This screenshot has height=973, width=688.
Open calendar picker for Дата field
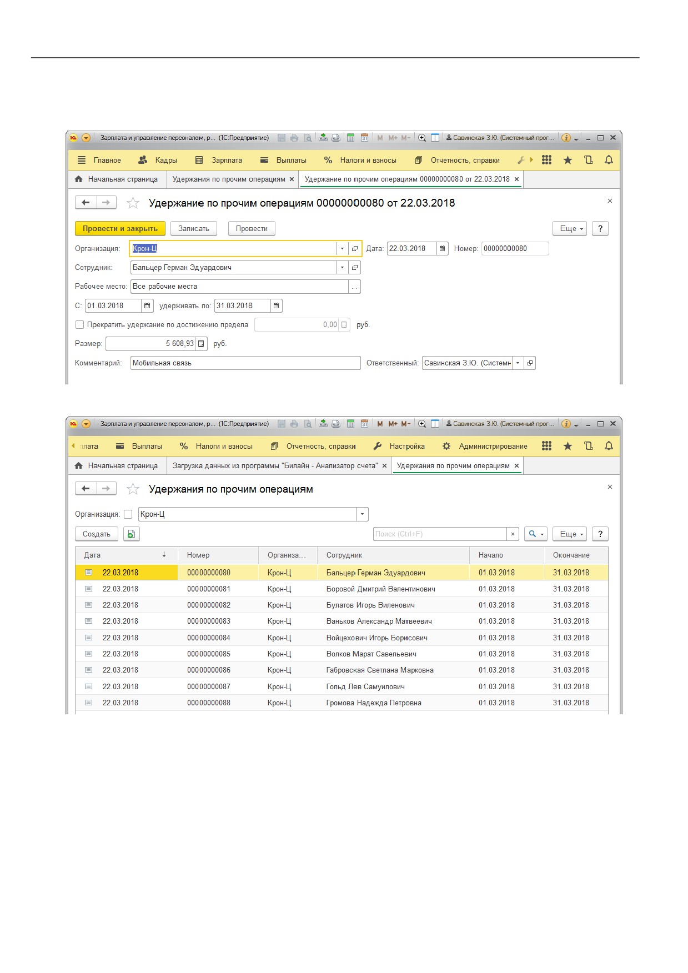tap(442, 248)
